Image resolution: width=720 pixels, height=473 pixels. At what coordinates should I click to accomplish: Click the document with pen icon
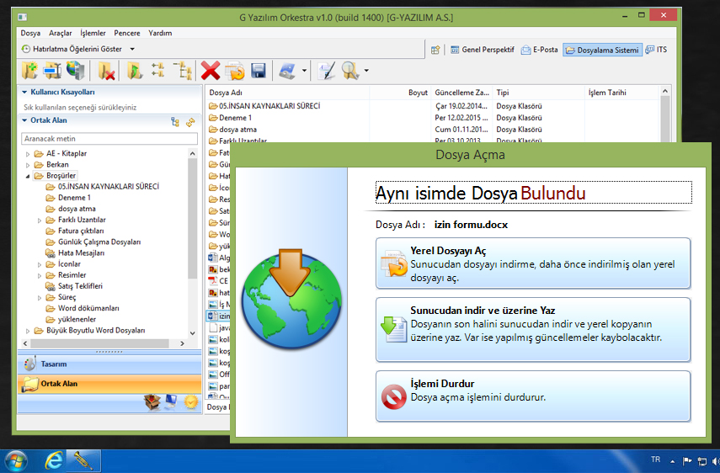327,71
